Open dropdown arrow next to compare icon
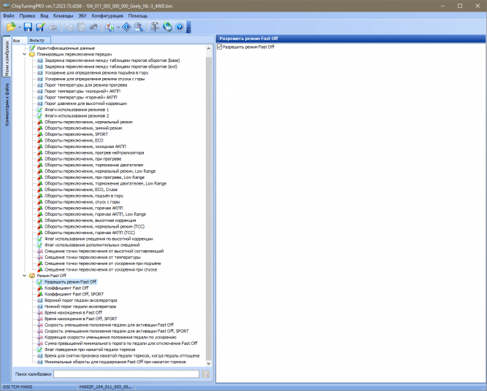 118,27
